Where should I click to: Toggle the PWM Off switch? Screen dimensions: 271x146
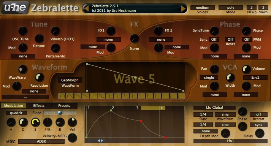tap(247, 40)
